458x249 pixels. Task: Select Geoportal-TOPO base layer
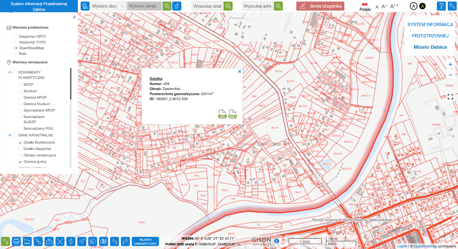click(16, 42)
